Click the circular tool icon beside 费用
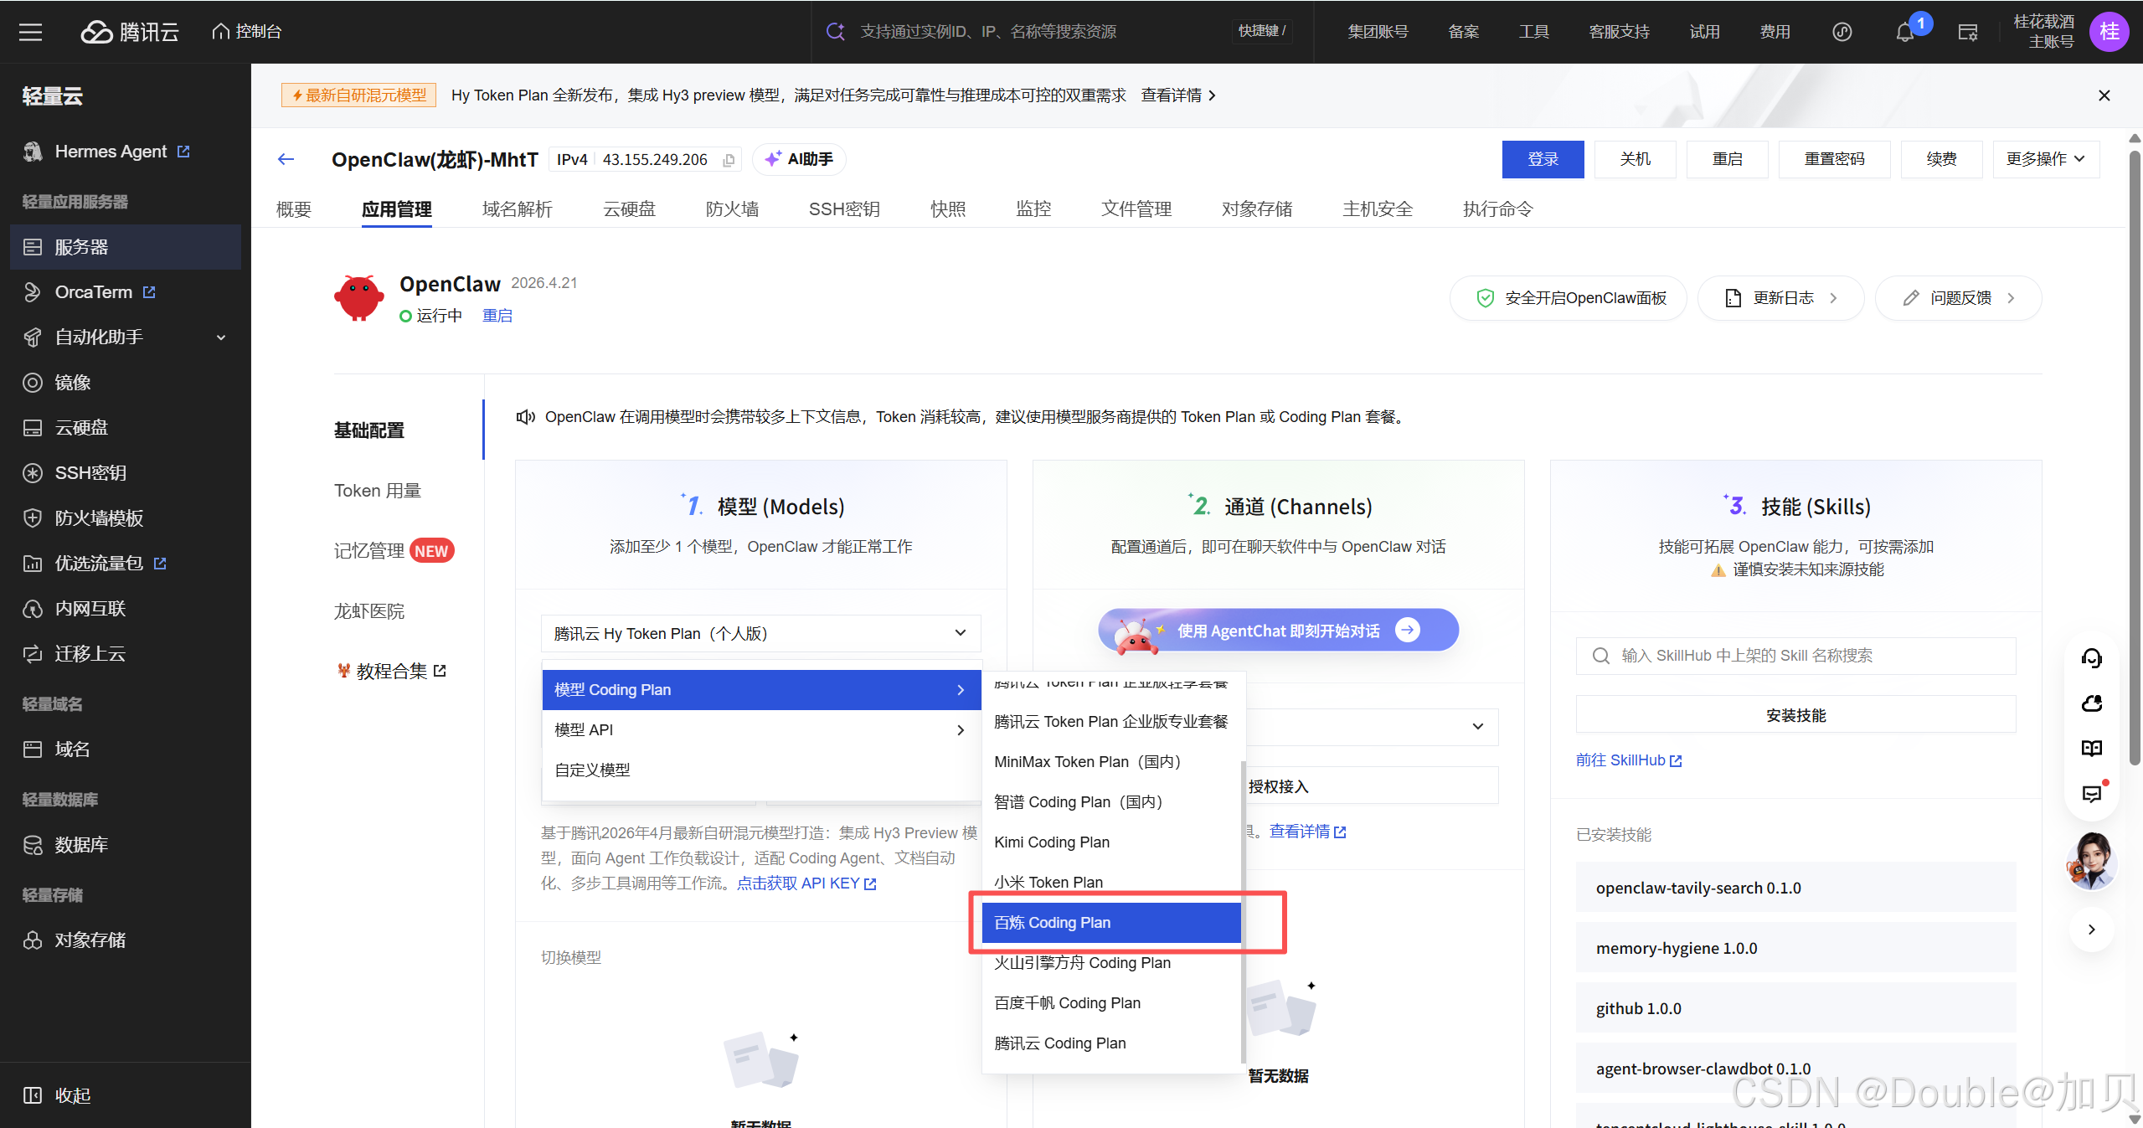Screen dimensions: 2143x1128 click(x=1842, y=32)
